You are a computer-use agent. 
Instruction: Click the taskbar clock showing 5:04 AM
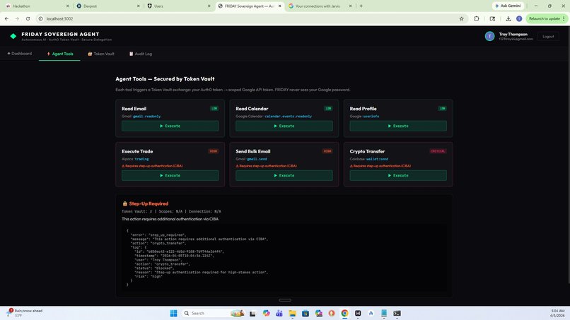point(558,313)
